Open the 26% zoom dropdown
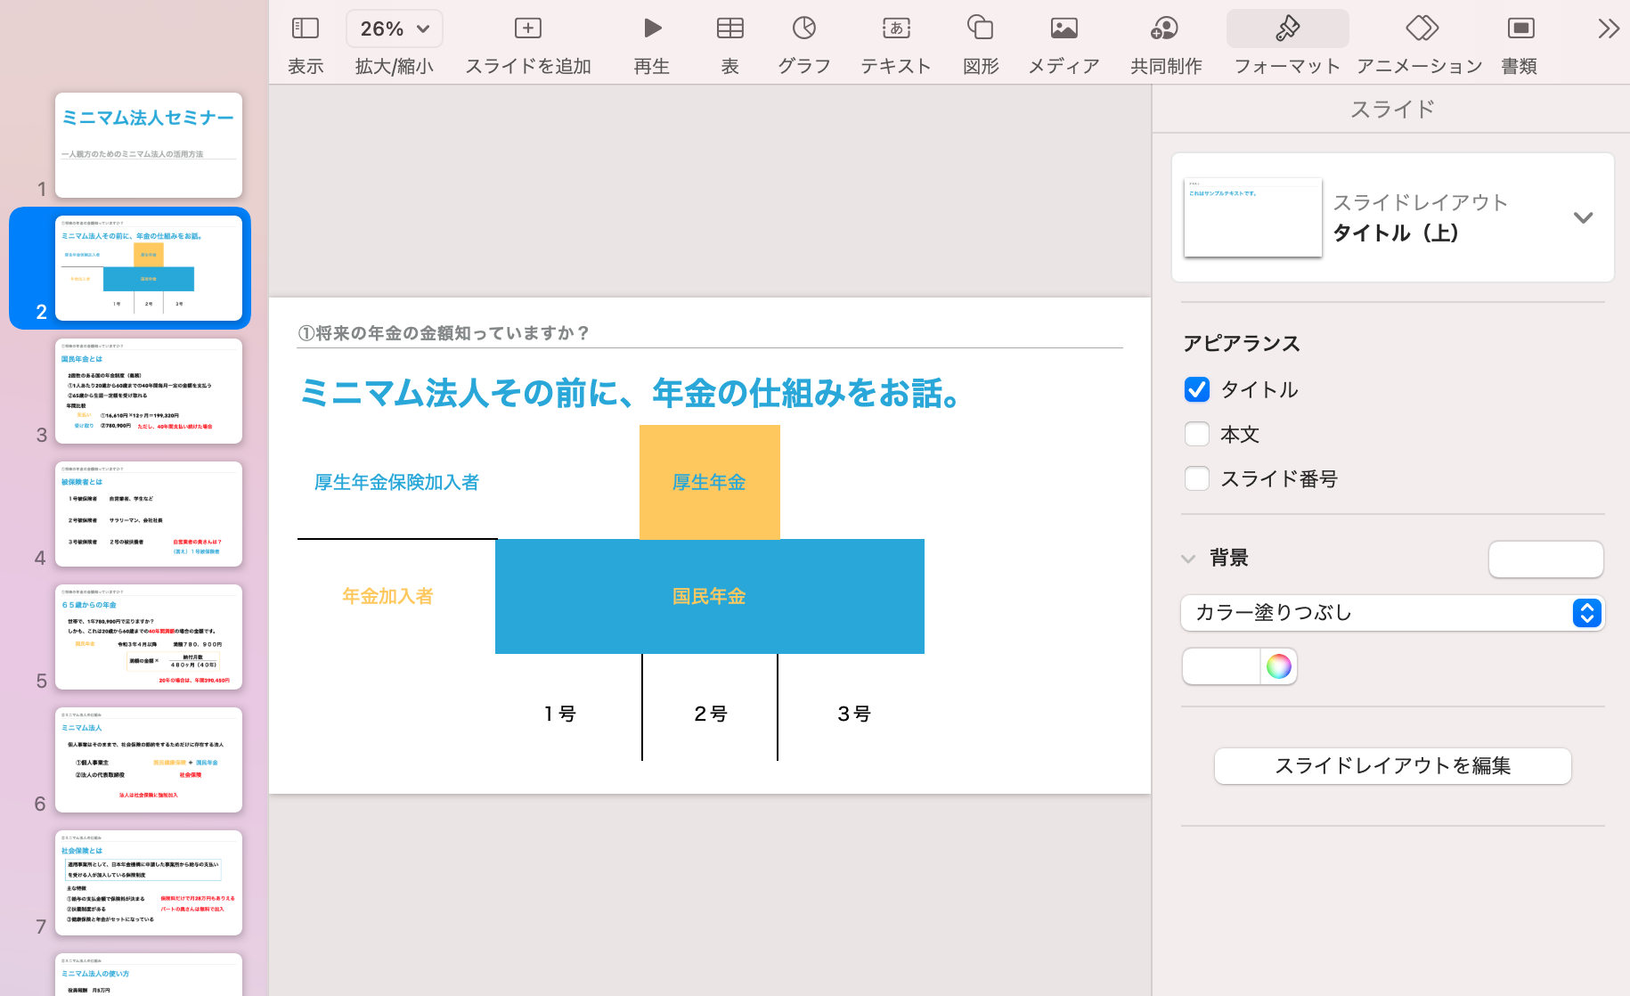This screenshot has width=1630, height=996. click(x=395, y=29)
